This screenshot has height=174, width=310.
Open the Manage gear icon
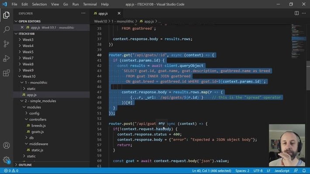[x=6, y=160]
